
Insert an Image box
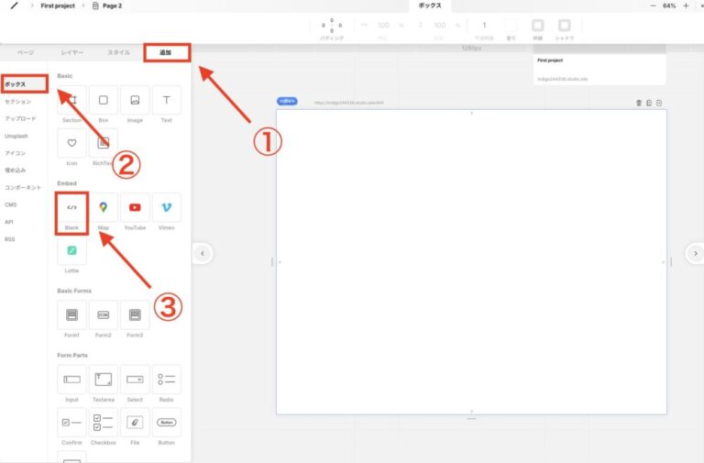click(x=135, y=101)
